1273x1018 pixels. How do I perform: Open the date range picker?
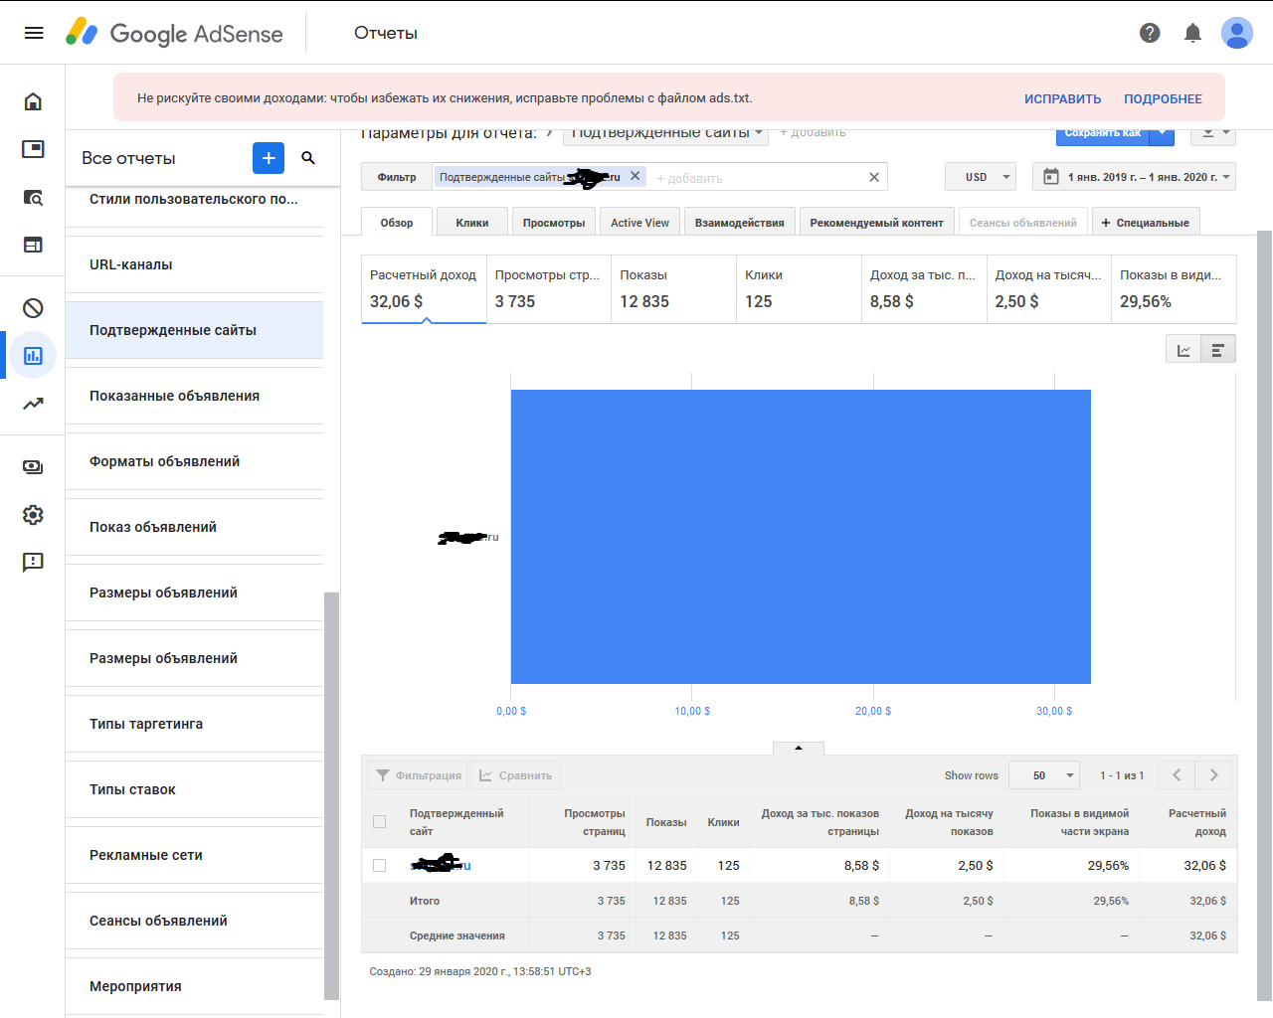tap(1134, 177)
